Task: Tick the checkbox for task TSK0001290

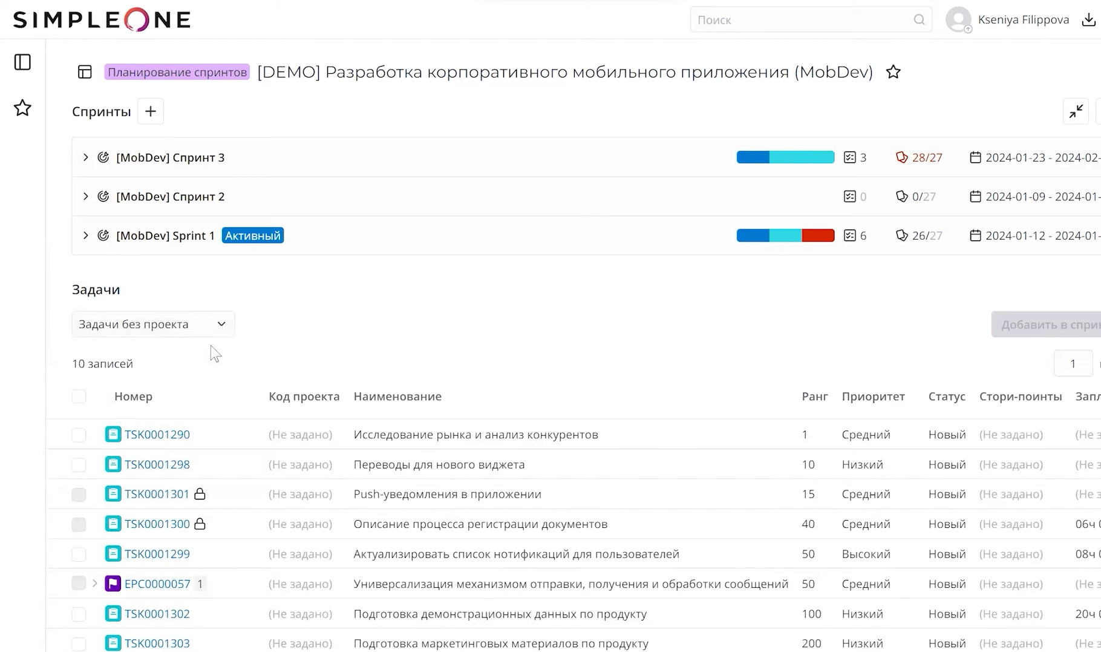Action: (x=79, y=434)
